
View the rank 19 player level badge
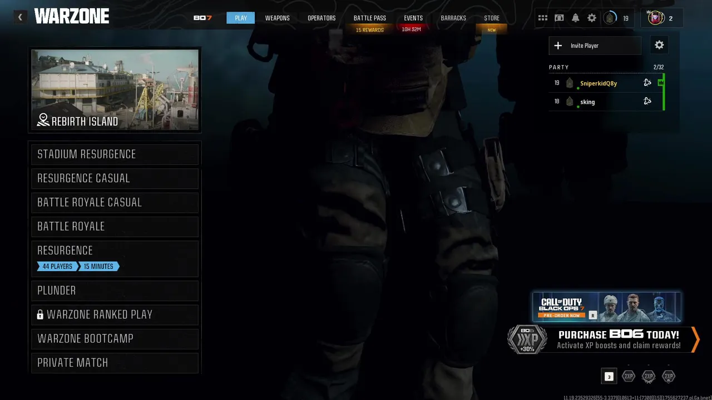(x=610, y=18)
